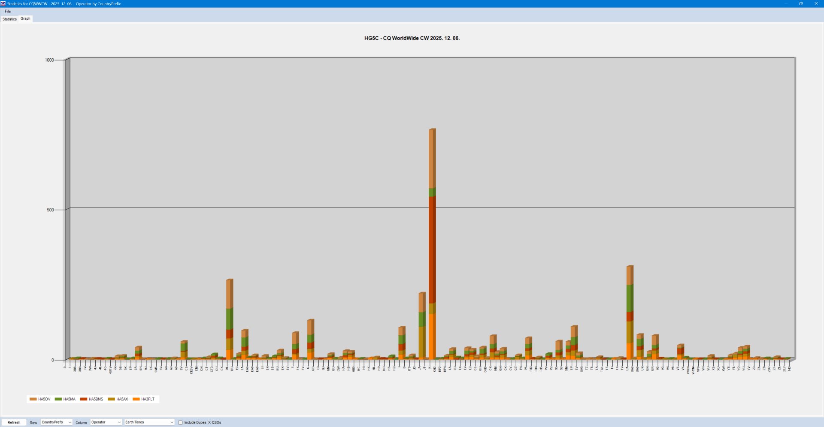Switch to the Statistics tab
824x427 pixels.
[x=9, y=19]
